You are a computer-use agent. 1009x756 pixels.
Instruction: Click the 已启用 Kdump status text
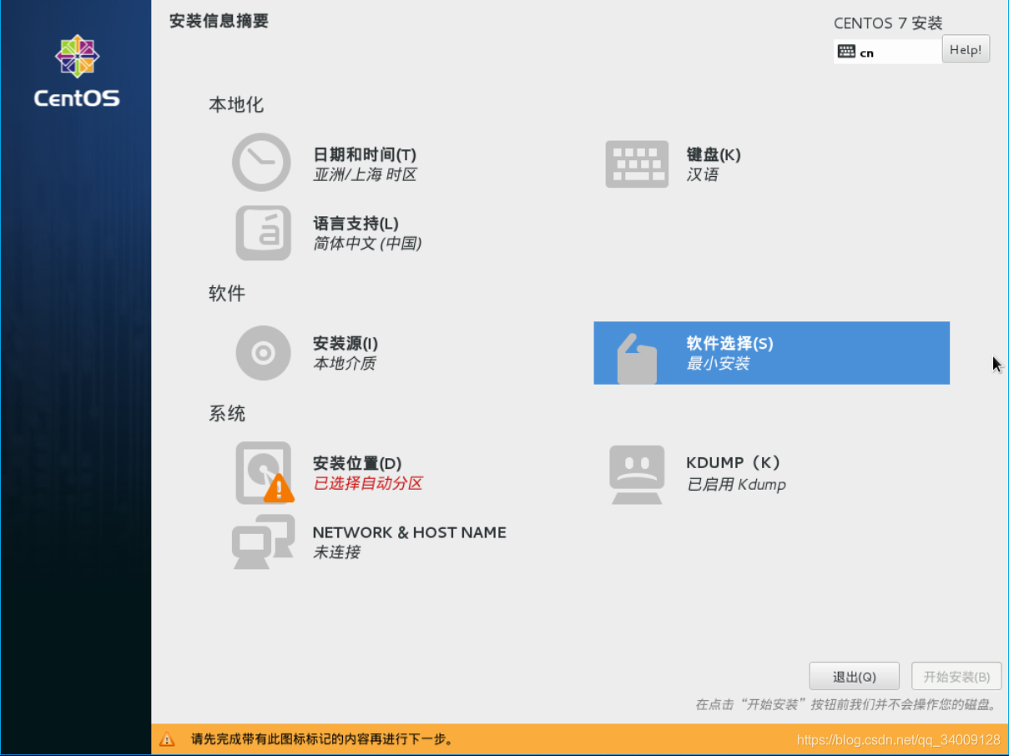coord(736,484)
